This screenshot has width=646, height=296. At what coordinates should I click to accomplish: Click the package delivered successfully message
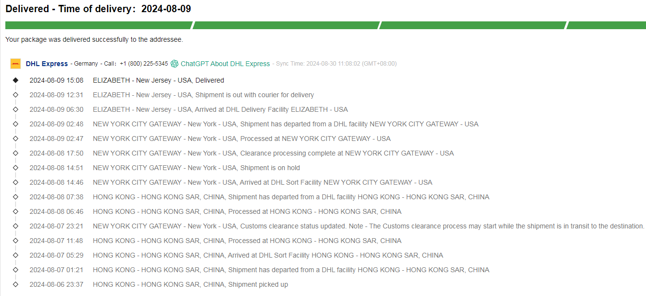tap(94, 39)
